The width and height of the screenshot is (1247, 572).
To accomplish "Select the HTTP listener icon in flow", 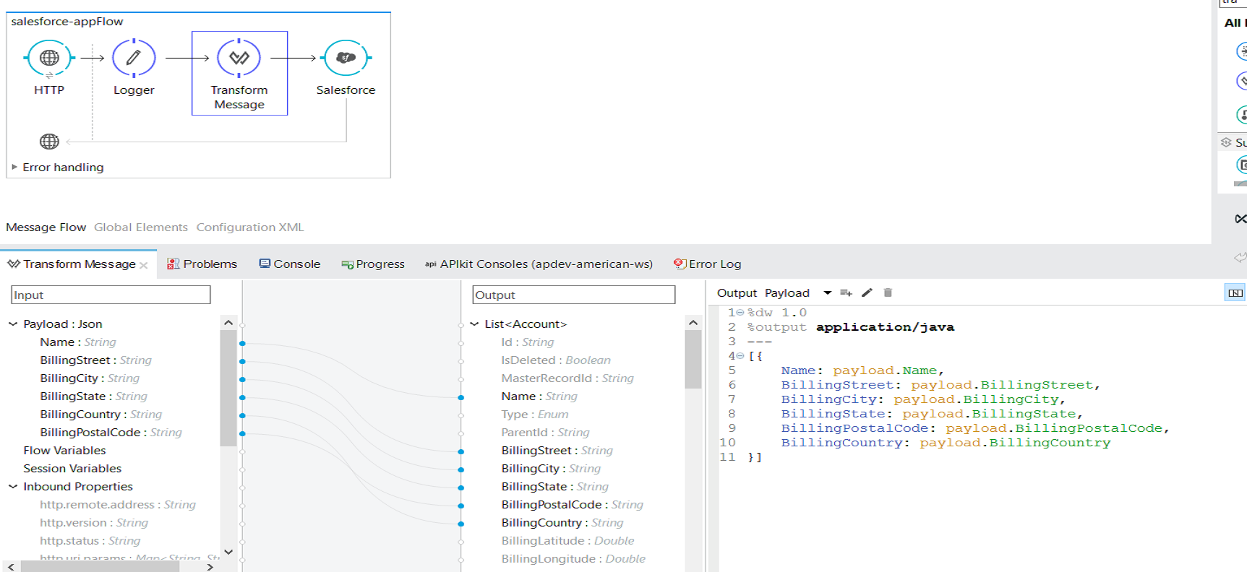I will tap(49, 58).
